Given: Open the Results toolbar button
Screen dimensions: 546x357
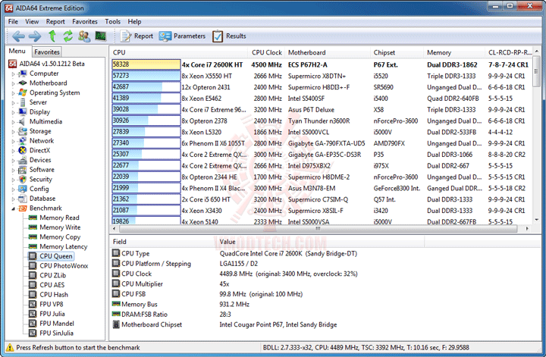Looking at the screenshot, I should click(229, 36).
